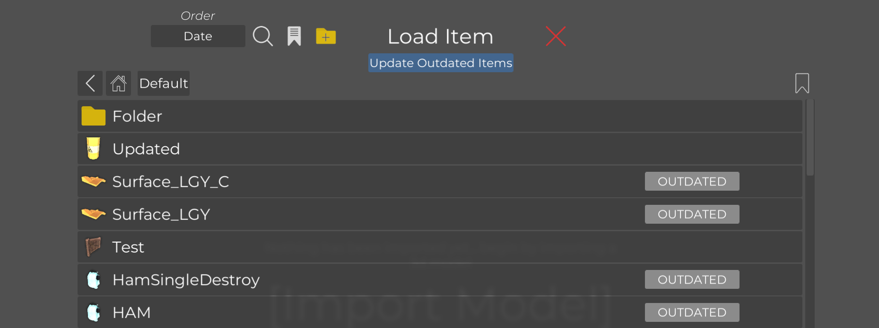Viewport: 879px width, 328px height.
Task: Click Update Outdated Items button
Action: click(441, 63)
